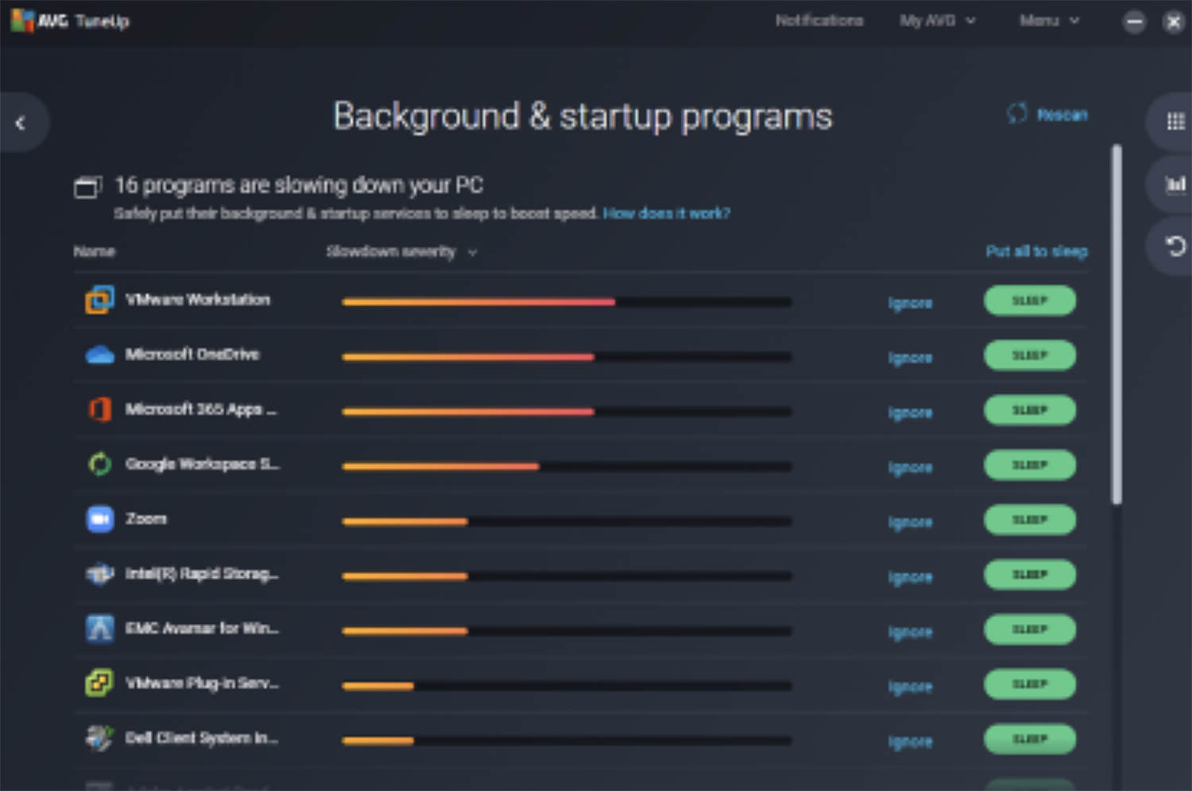Click Zoom slowdown severity bar

(x=567, y=522)
